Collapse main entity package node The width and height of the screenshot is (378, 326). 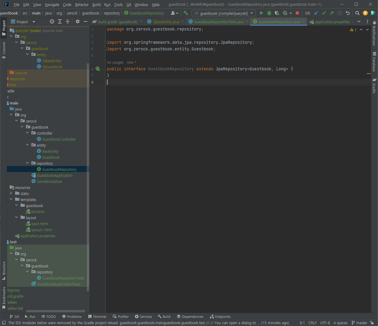coord(27,145)
